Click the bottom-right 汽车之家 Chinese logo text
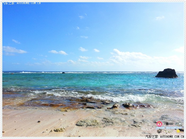Viewport: 186px width, 139px height. click(151, 137)
